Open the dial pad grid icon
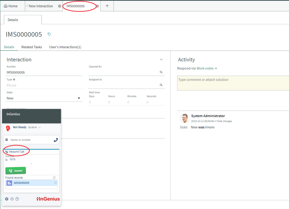 pos(7,140)
